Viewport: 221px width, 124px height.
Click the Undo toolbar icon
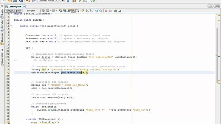click(x=28, y=1)
